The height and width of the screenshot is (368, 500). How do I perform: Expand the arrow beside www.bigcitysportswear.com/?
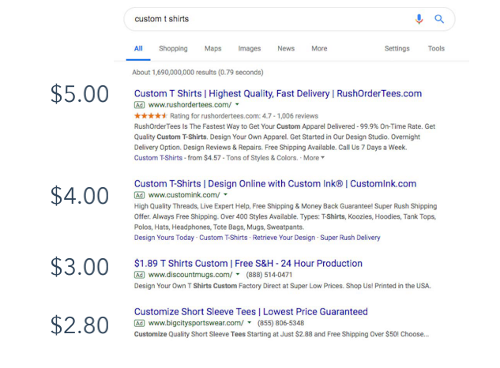point(250,323)
